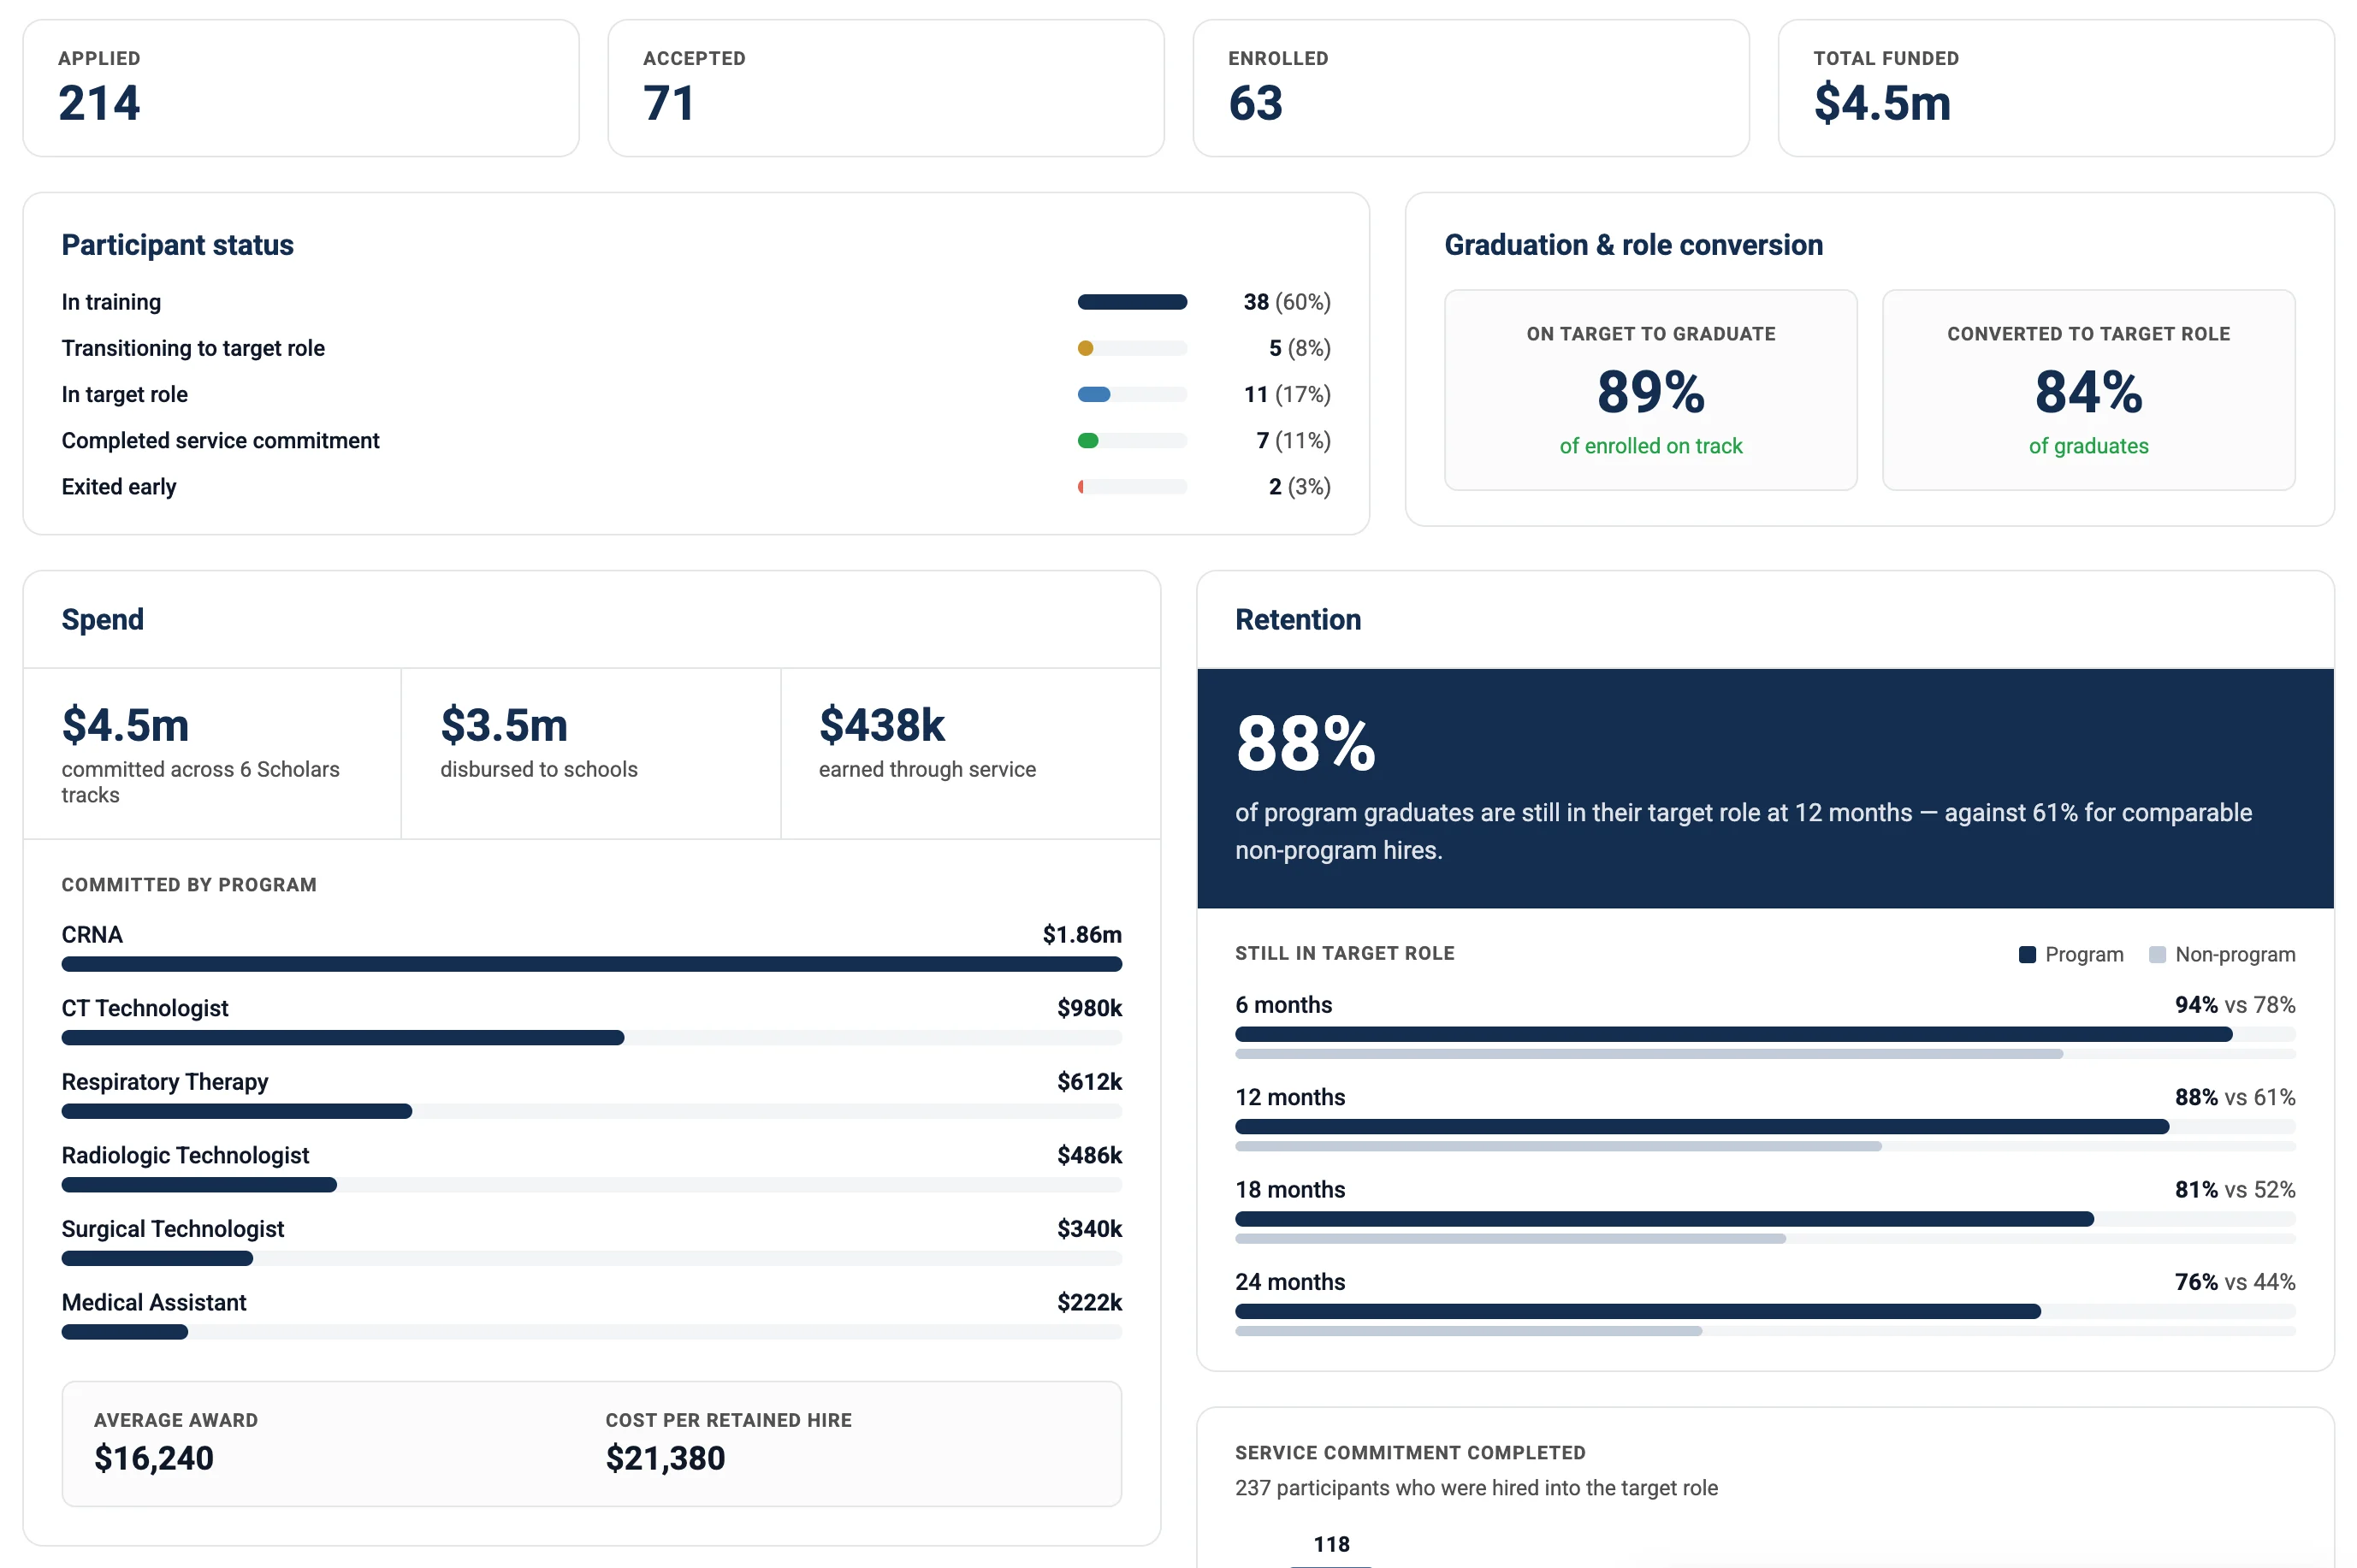Viewport: 2357px width, 1568px height.
Task: Click the Total Funded $4.5m figure
Action: (x=1882, y=103)
